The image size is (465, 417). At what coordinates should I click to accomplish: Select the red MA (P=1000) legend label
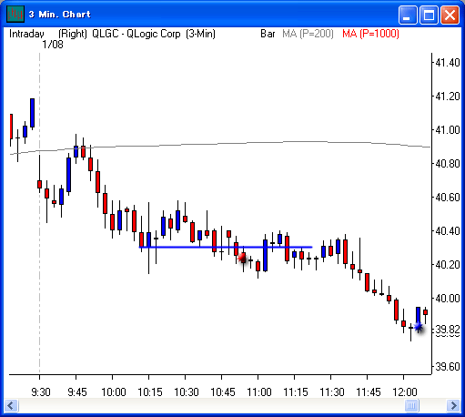(370, 34)
